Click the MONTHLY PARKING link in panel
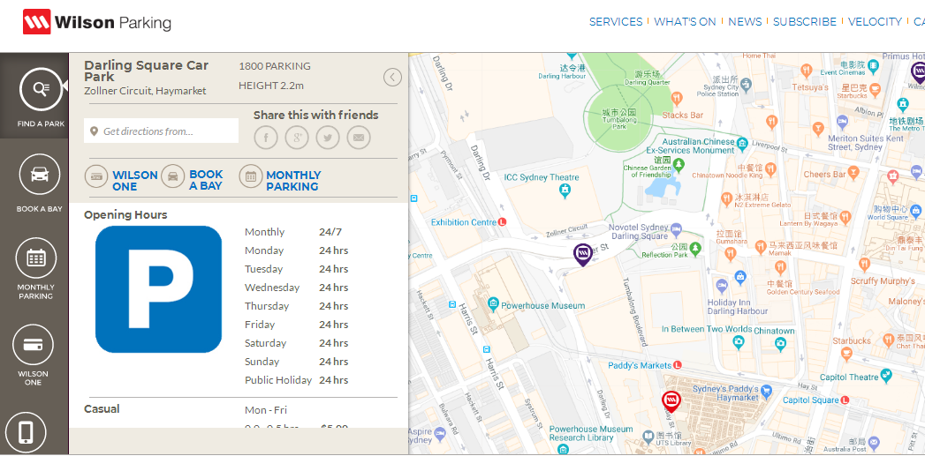 [293, 180]
